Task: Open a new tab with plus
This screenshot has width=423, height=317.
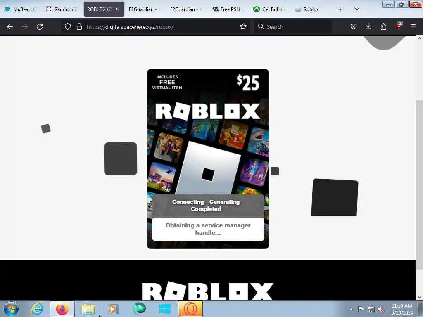Action: 340,9
